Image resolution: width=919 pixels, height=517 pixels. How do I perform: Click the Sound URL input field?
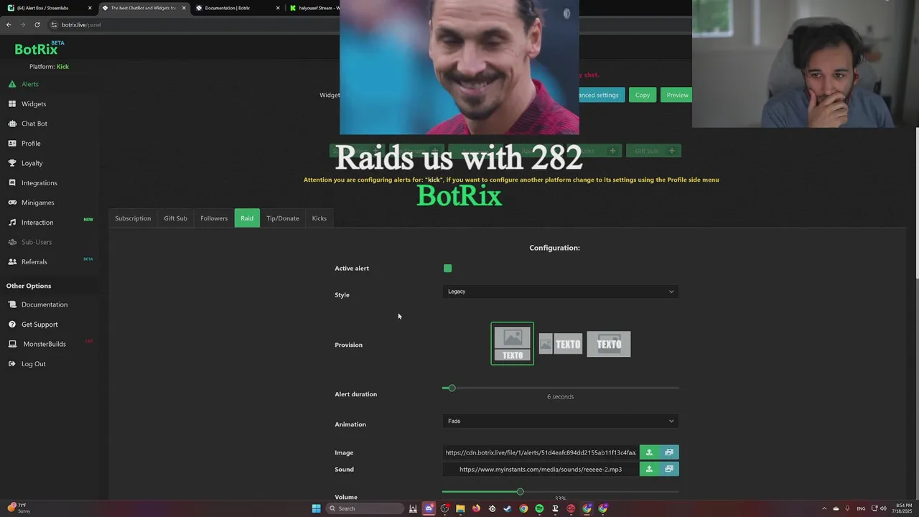[x=541, y=469]
